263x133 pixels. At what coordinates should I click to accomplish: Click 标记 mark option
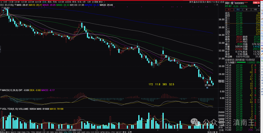[218, 2]
